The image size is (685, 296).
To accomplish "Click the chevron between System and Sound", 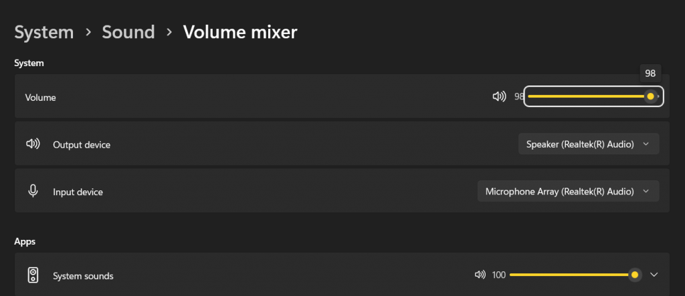I will (88, 32).
